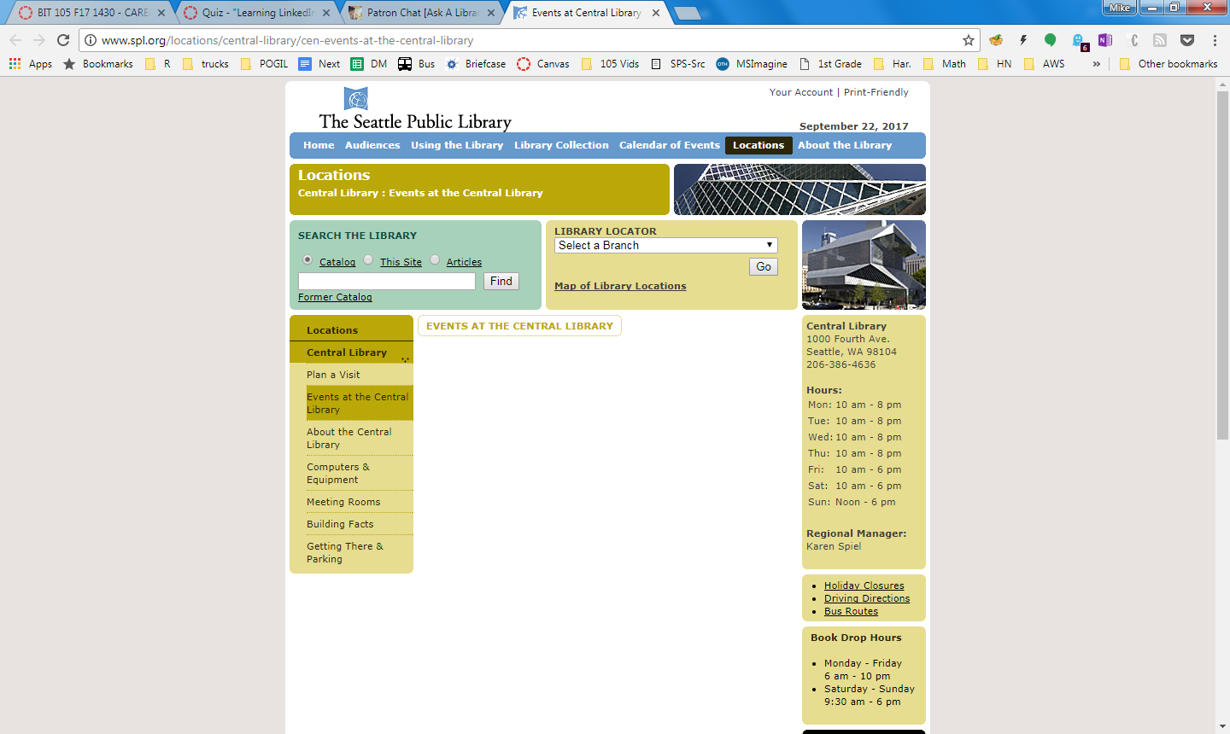Open the Driving Directions link
1230x734 pixels.
[x=867, y=598]
